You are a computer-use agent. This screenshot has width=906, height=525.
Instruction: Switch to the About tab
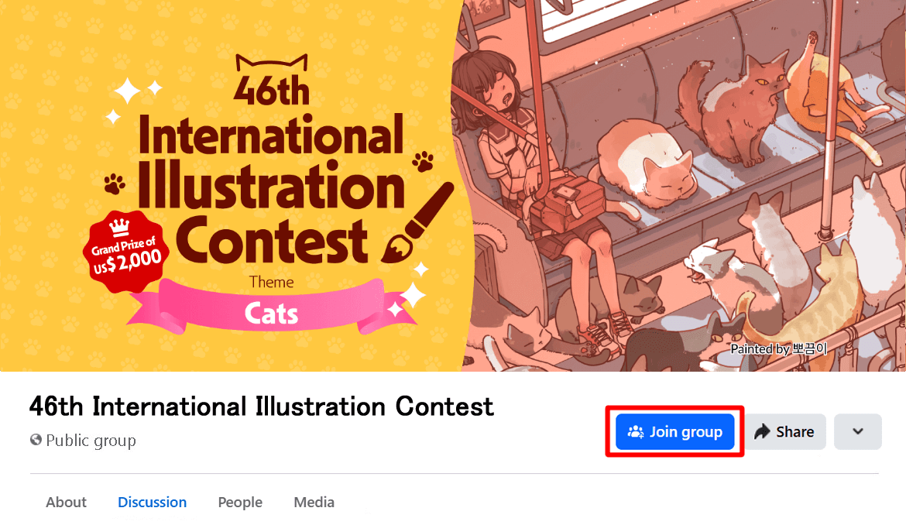pos(66,502)
